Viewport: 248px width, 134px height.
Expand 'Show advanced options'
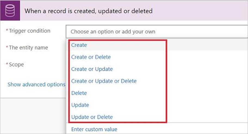tap(36, 84)
